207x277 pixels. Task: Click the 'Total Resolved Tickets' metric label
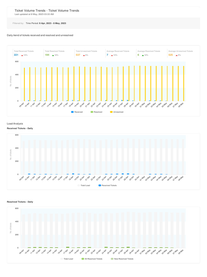pyautogui.click(x=55, y=51)
